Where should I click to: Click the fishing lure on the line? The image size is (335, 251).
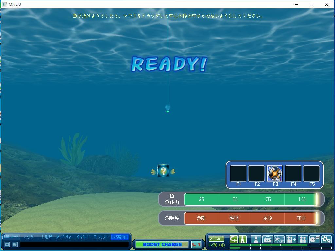167,109
